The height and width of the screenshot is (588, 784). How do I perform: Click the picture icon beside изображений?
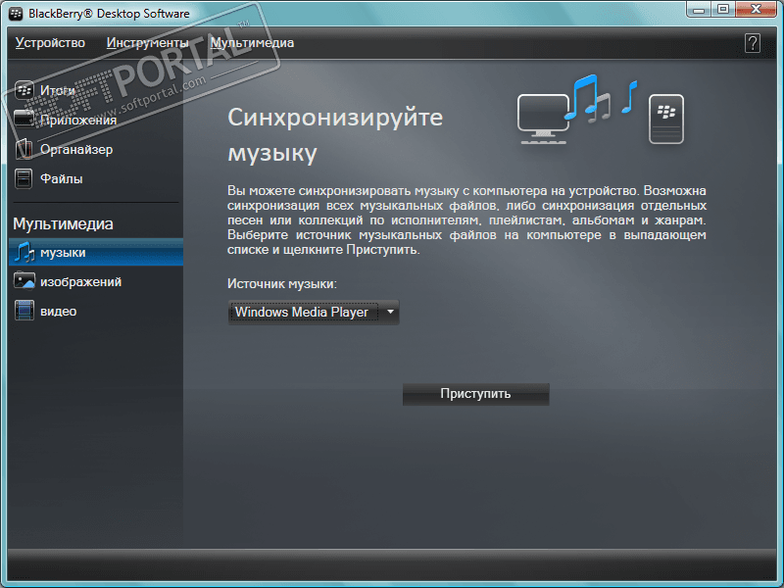pyautogui.click(x=24, y=281)
